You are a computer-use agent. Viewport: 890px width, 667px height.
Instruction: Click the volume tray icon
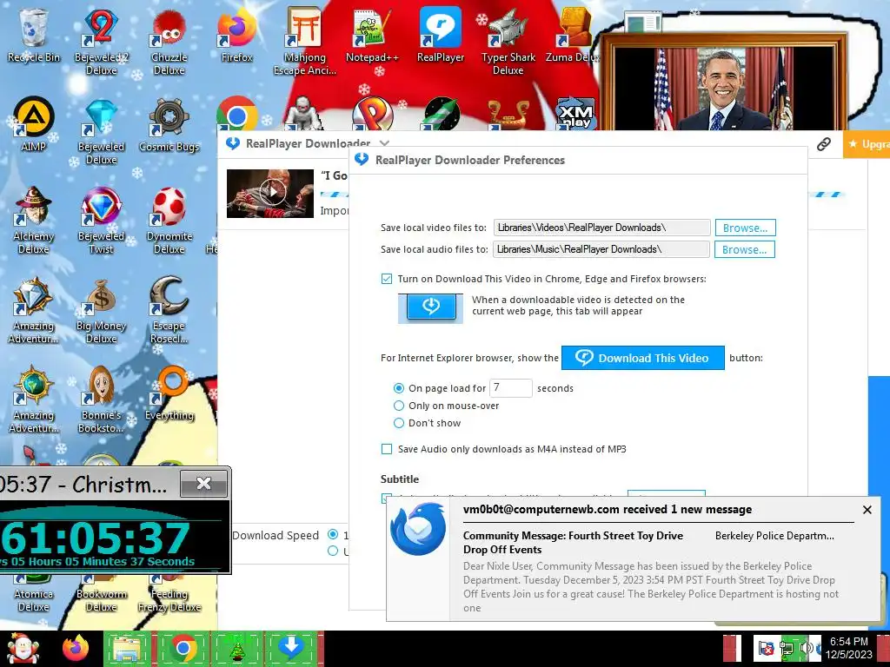click(x=806, y=648)
